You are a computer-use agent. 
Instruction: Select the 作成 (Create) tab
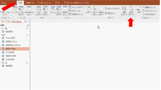20,3
